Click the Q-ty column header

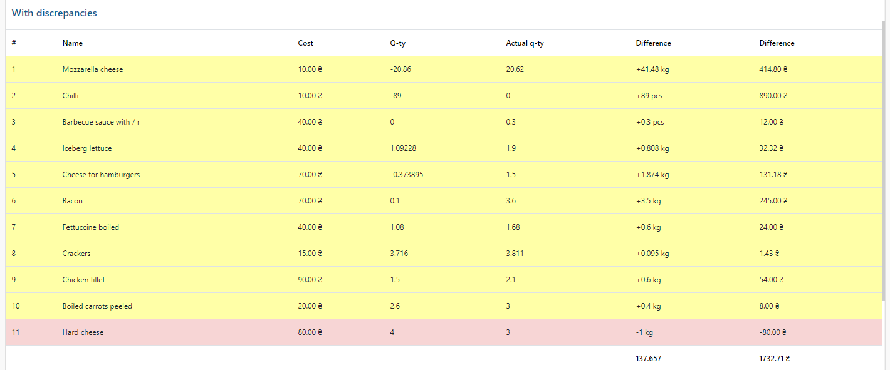[x=397, y=43]
